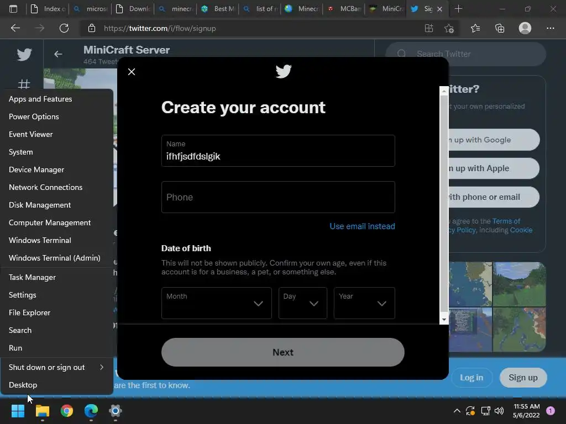Open the apps available icon in address bar
Image resolution: width=566 pixels, height=424 pixels.
point(429,28)
